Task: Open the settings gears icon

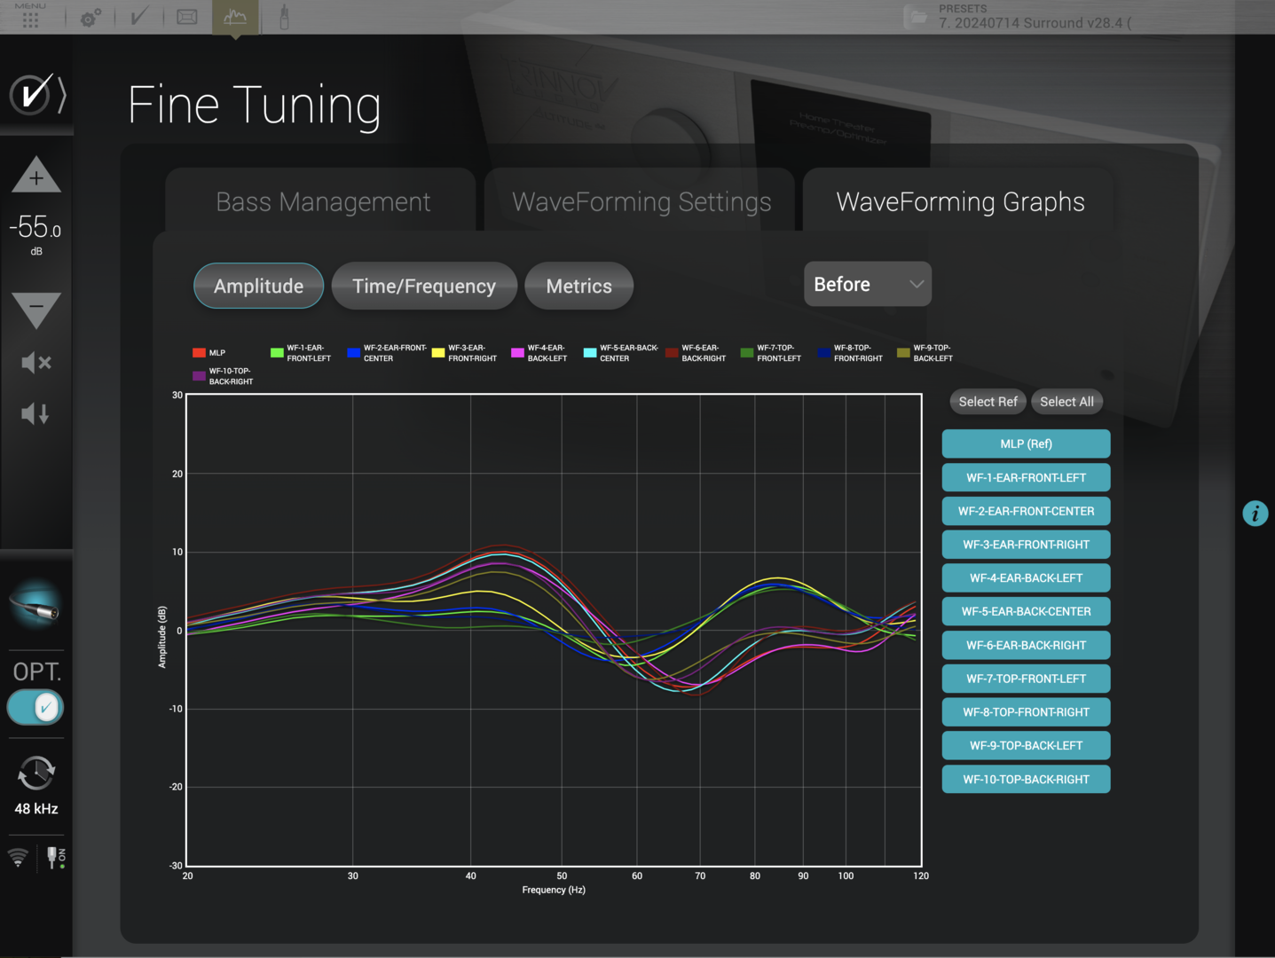Action: (x=91, y=18)
